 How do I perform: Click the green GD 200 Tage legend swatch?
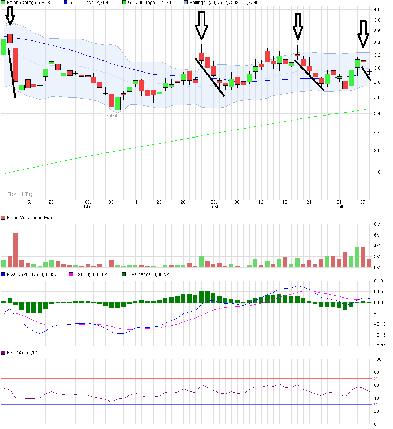125,3
